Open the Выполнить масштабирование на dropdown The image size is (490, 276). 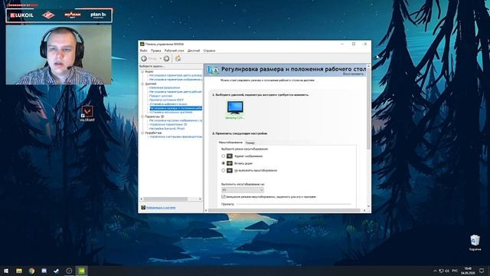pos(243,190)
